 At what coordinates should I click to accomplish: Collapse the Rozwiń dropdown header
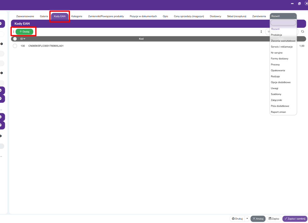click(283, 16)
